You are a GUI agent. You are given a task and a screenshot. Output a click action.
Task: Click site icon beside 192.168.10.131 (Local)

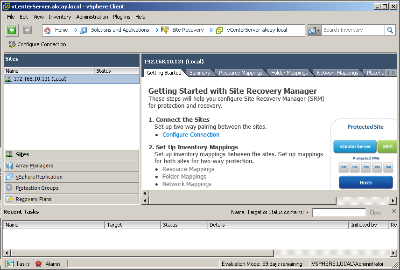(x=8, y=79)
